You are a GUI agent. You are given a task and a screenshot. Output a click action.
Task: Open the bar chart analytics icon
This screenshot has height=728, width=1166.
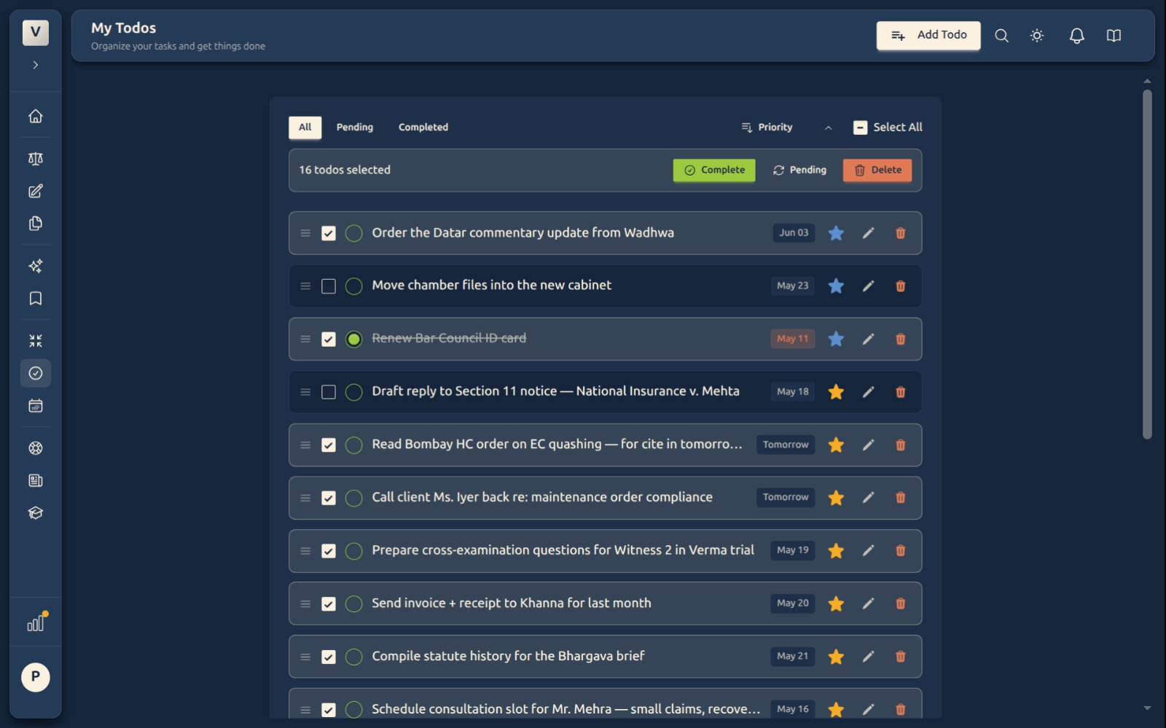click(35, 624)
